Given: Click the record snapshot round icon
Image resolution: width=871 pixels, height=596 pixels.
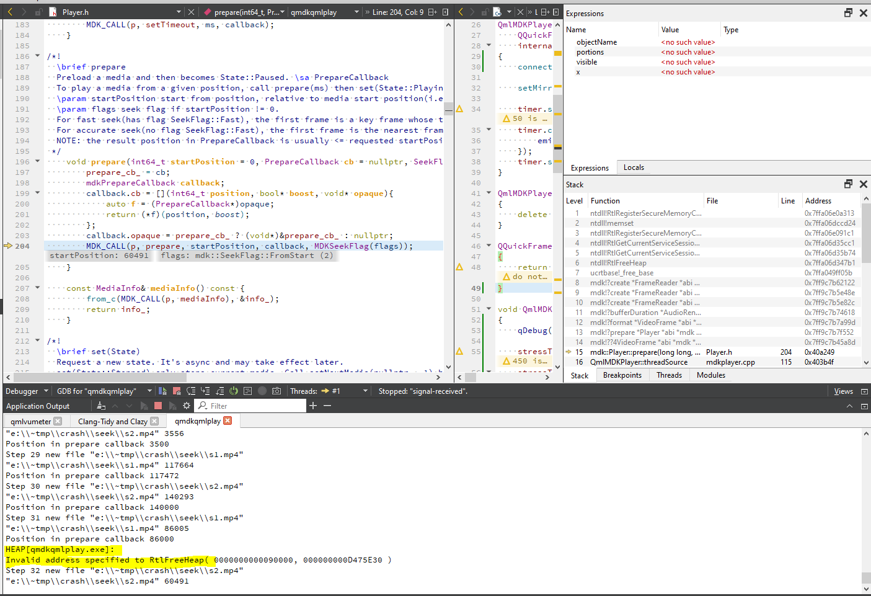Looking at the screenshot, I should (262, 391).
